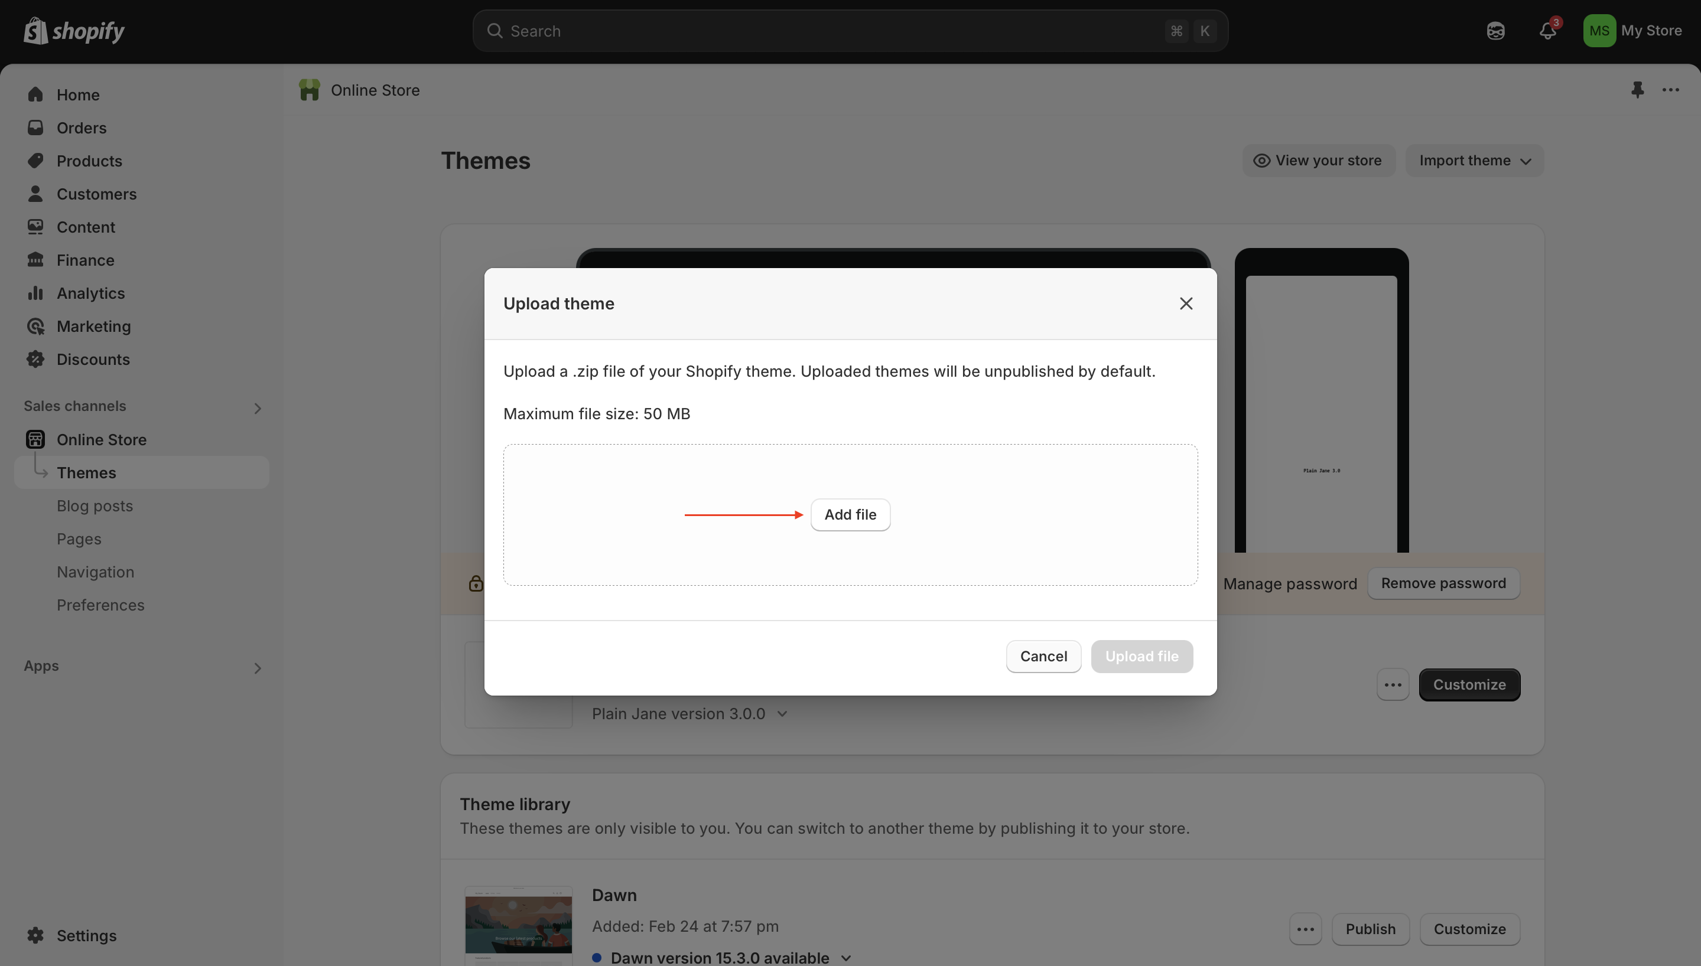
Task: Open the Online Store header three-dots menu
Action: click(1670, 90)
